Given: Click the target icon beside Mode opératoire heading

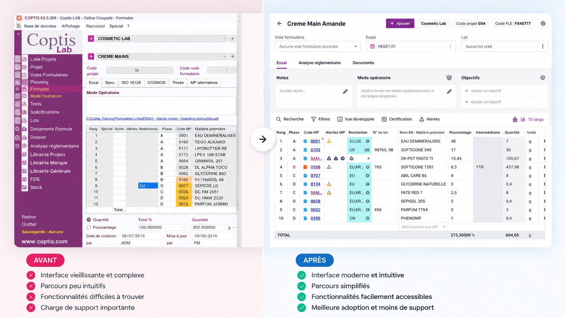Looking at the screenshot, I should click(x=449, y=78).
